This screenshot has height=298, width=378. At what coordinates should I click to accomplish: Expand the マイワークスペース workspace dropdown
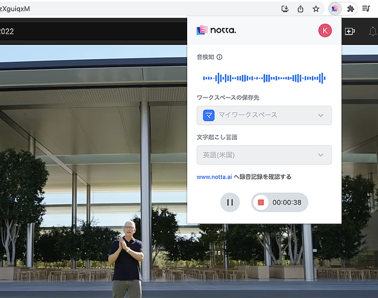(x=264, y=115)
